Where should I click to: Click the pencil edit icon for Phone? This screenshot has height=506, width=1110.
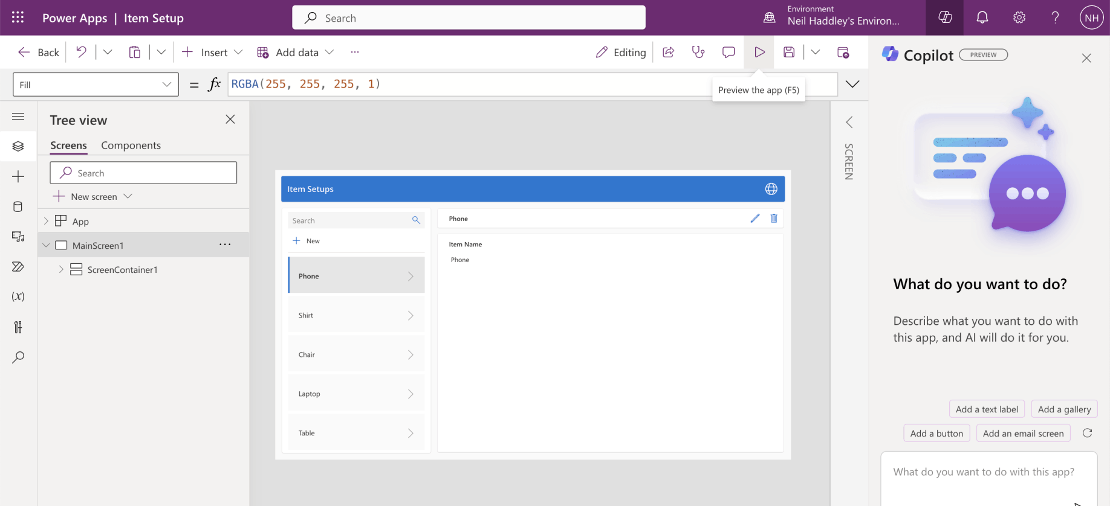tap(755, 219)
